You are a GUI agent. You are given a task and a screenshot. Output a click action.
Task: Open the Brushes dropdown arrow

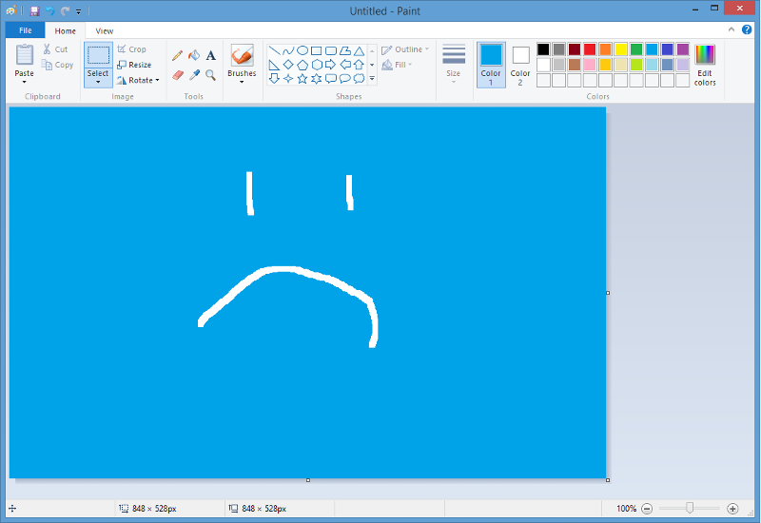pyautogui.click(x=242, y=82)
